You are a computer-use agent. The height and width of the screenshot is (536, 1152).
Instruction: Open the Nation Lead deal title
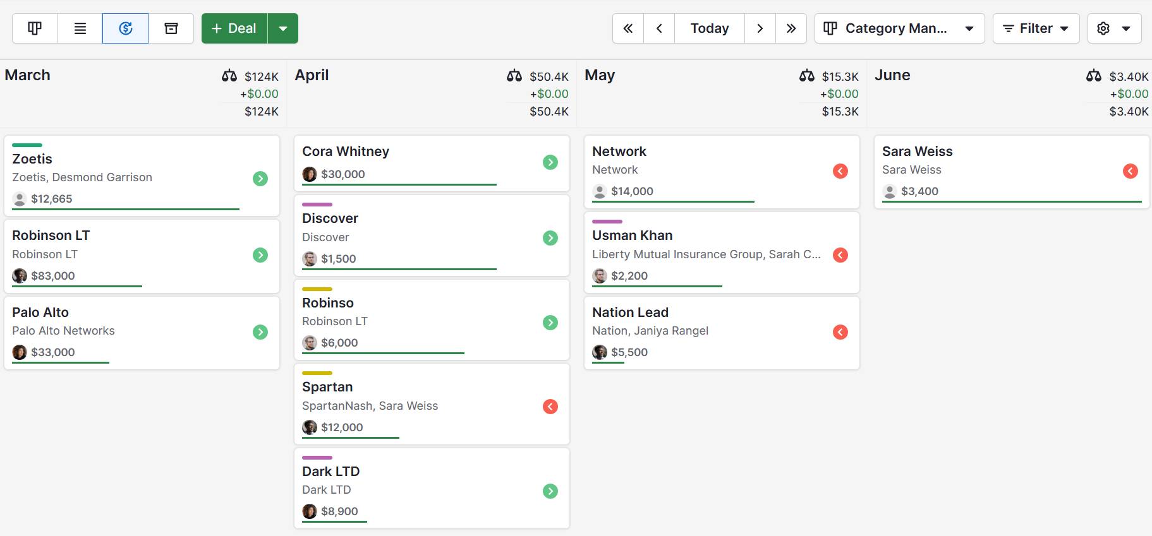pyautogui.click(x=630, y=313)
